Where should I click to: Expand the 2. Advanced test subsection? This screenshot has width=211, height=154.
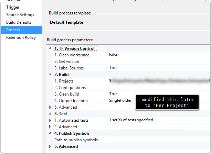pyautogui.click(x=50, y=127)
